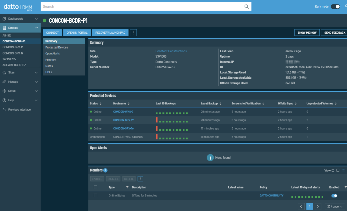The image size is (347, 211).
Task: Click the Previous Interface swap icon
Action: tap(4, 109)
